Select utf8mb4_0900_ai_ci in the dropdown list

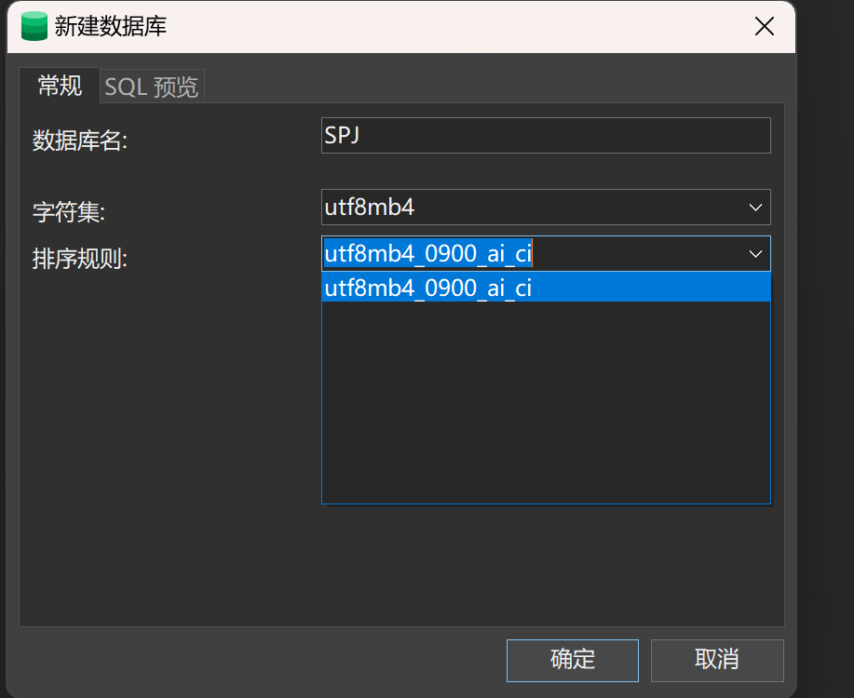tap(546, 288)
